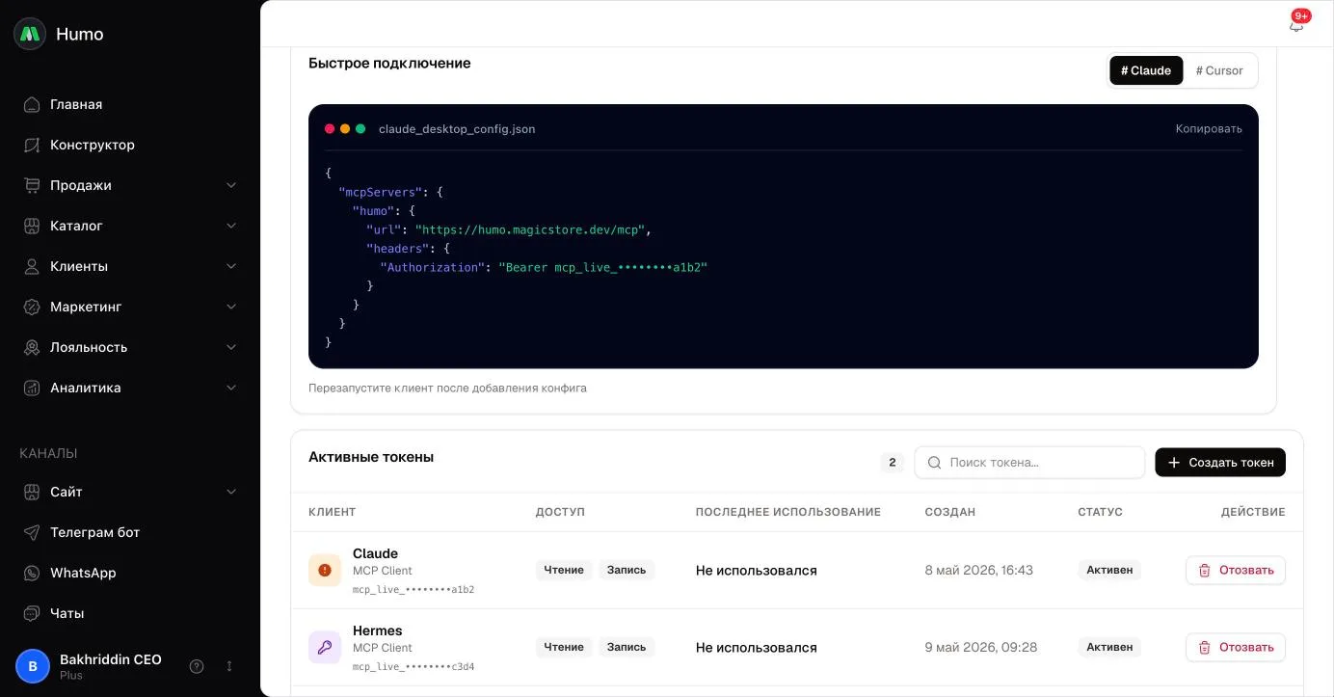
Task: Open notifications bell with 9+ badge
Action: click(x=1296, y=25)
